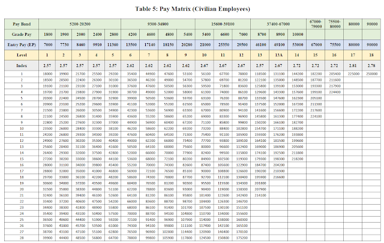
Task: Select the 'Entry Pay (EP)' row header
Action: (x=22, y=45)
